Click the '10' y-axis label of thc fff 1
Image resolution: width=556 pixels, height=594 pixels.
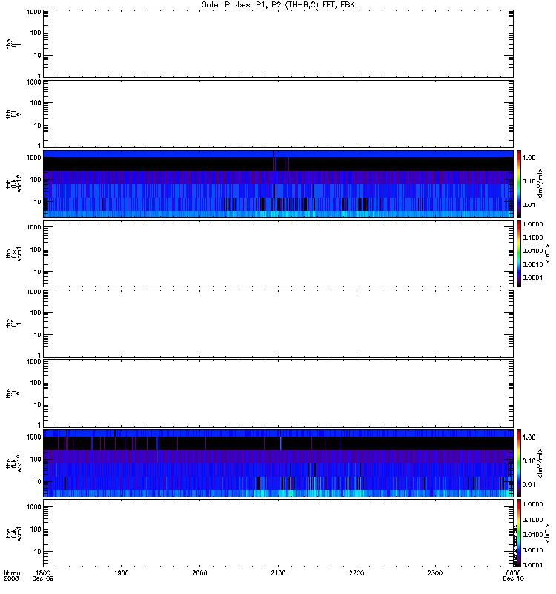point(38,335)
